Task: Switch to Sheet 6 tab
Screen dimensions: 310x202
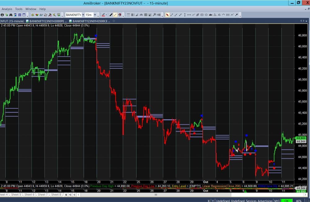Action: tap(29, 195)
